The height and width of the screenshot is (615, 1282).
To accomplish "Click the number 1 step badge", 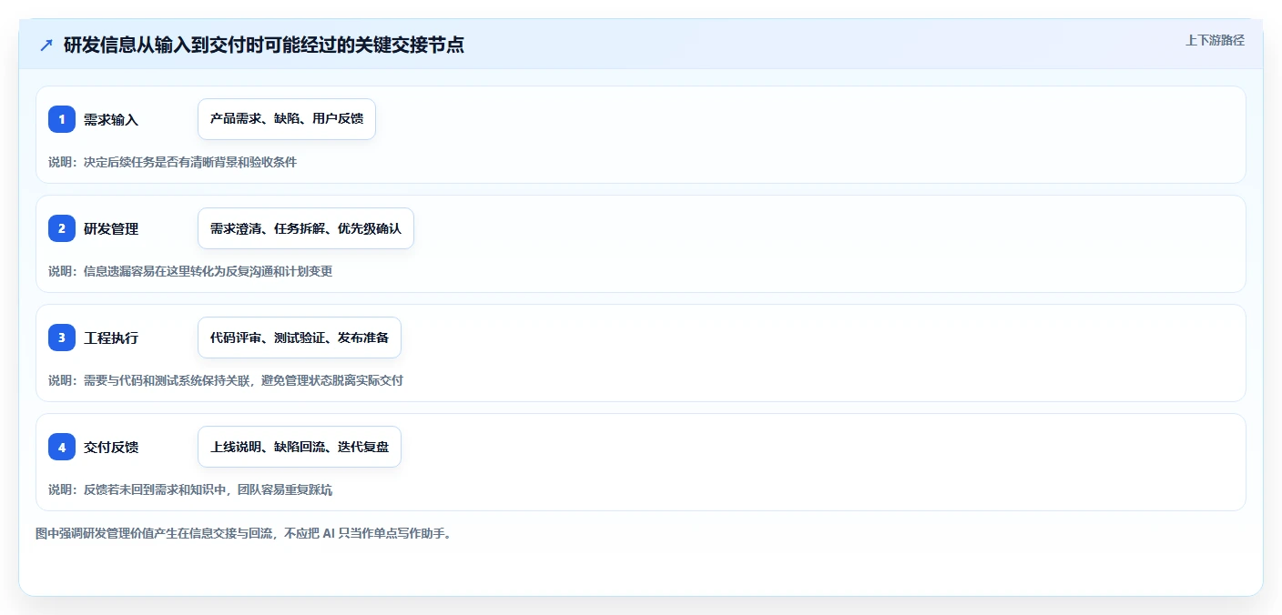I will (x=62, y=119).
